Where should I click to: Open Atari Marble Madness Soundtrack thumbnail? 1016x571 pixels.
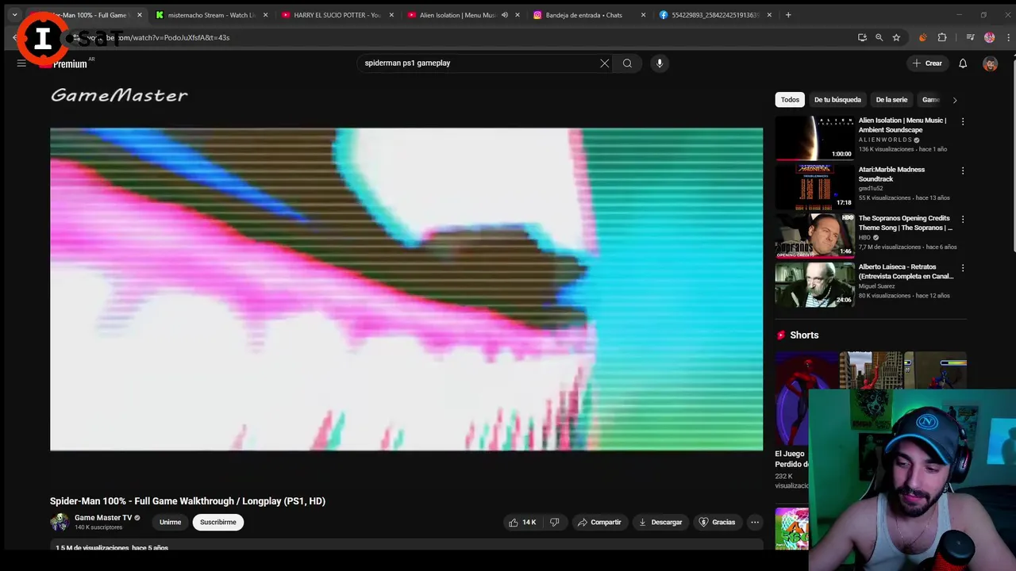coord(814,186)
